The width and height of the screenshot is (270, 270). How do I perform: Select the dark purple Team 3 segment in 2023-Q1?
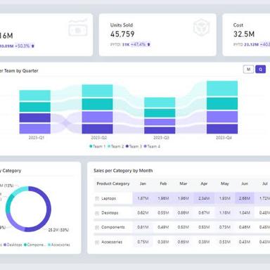point(34,118)
